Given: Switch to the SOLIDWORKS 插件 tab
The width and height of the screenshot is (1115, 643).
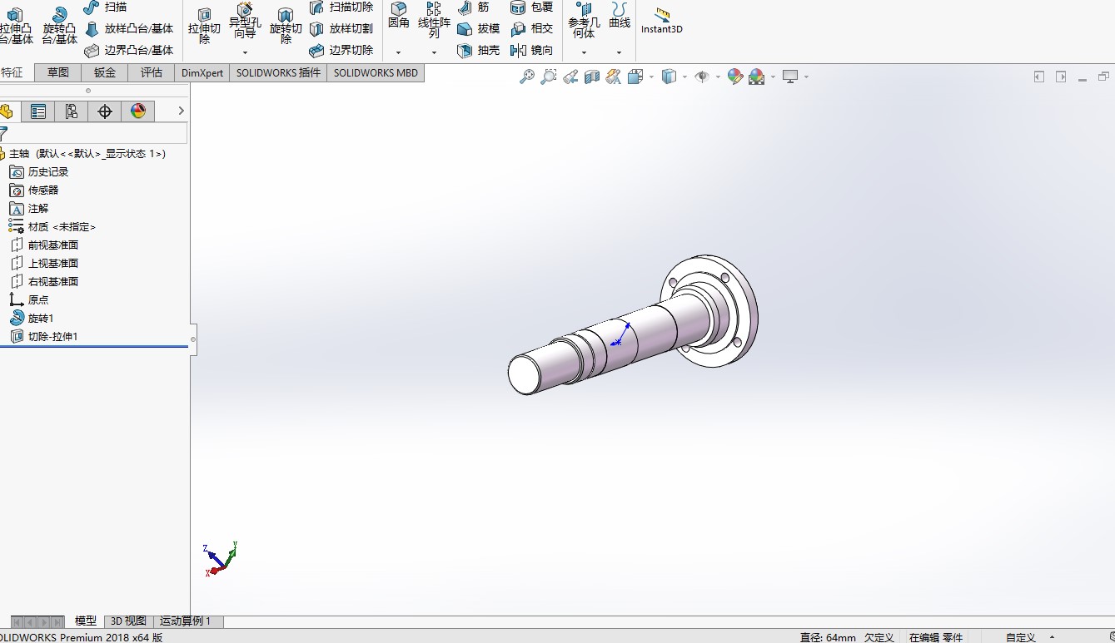Looking at the screenshot, I should click(x=278, y=72).
